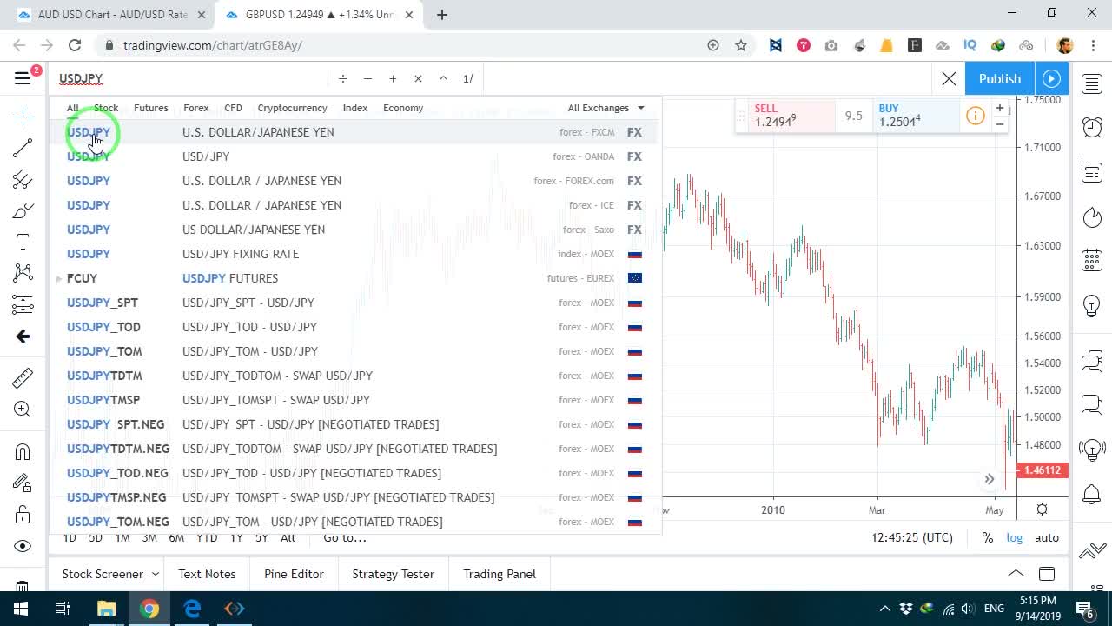Toggle auto scale option
The image size is (1112, 626).
[1047, 537]
